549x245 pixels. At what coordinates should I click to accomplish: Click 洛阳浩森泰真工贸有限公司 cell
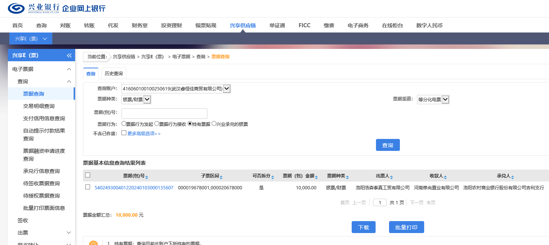[x=382, y=187]
